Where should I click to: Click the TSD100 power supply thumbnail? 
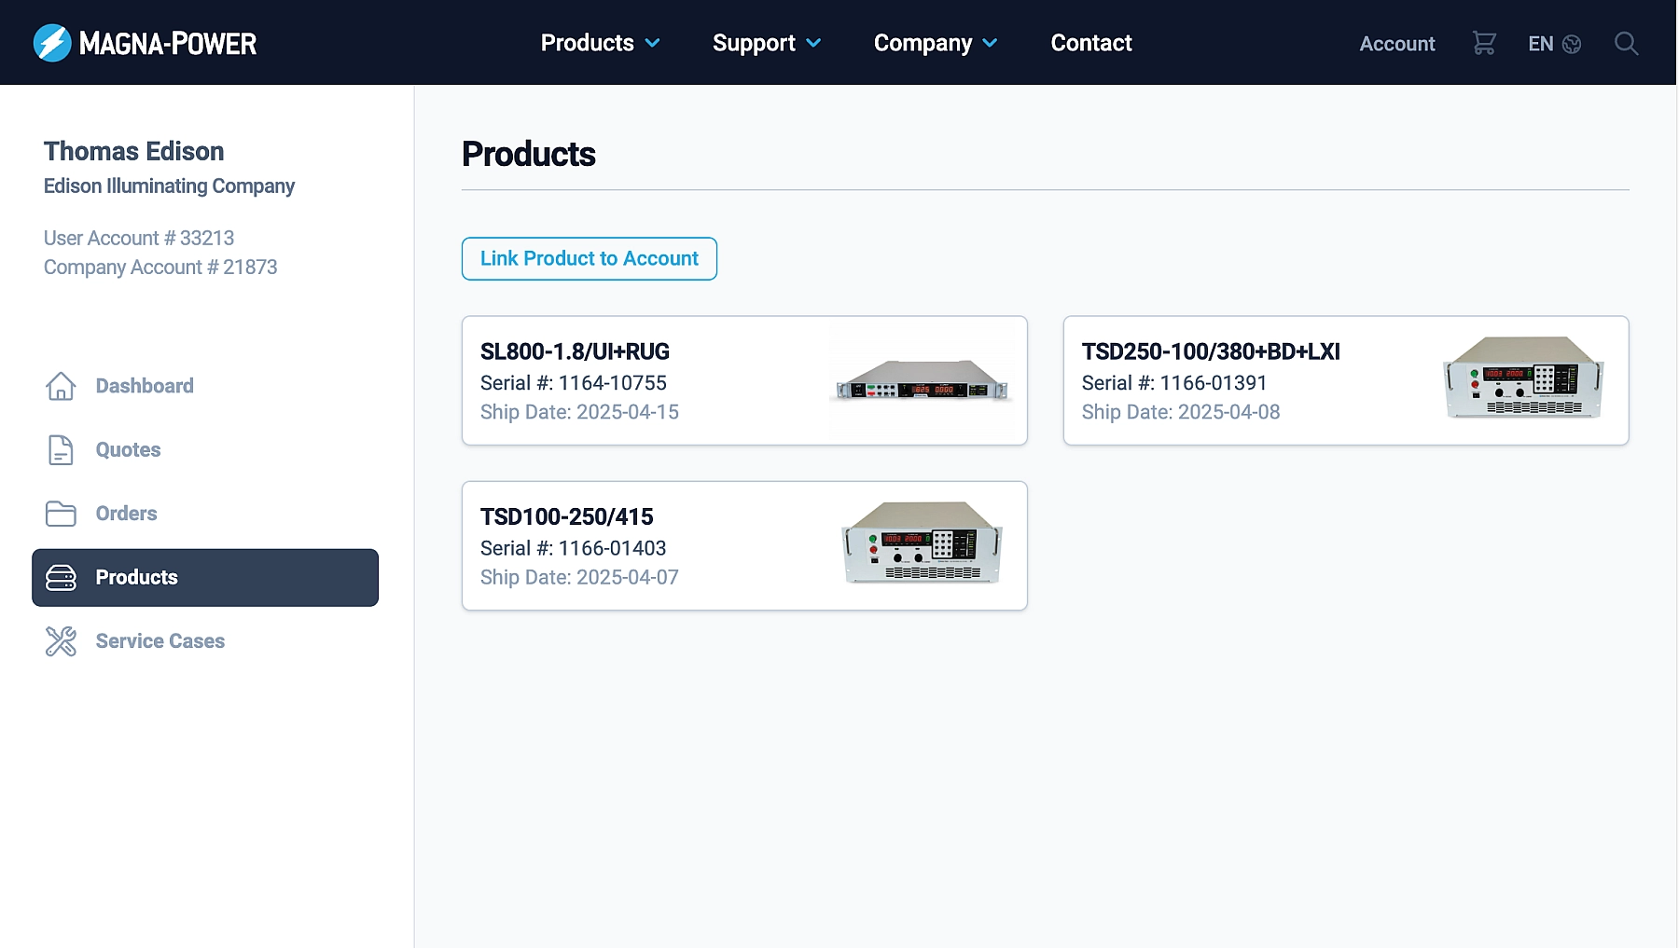tap(922, 543)
